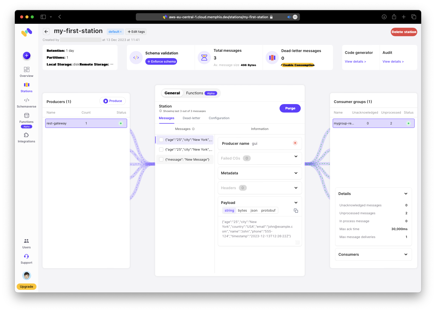Viewport: 436px width, 312px height.
Task: Collapse the Details panel
Action: pos(406,194)
